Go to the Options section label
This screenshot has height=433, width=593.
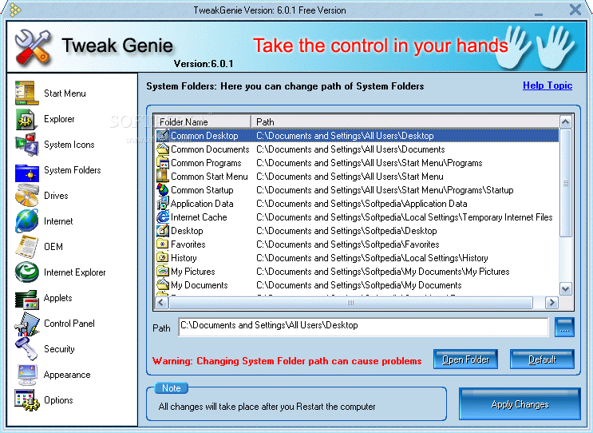[x=58, y=400]
